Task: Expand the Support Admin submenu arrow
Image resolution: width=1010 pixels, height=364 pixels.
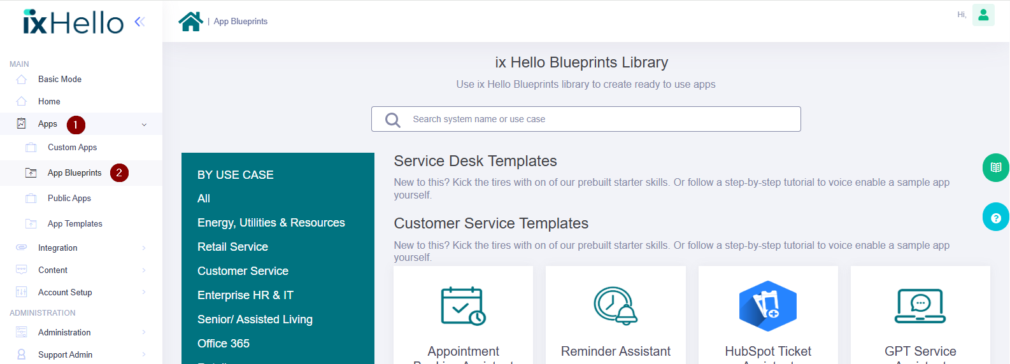Action: [x=144, y=355]
